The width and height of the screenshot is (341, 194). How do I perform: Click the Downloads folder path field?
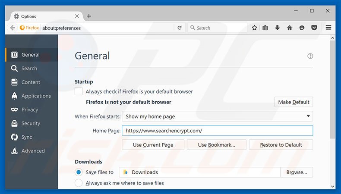click(x=199, y=172)
